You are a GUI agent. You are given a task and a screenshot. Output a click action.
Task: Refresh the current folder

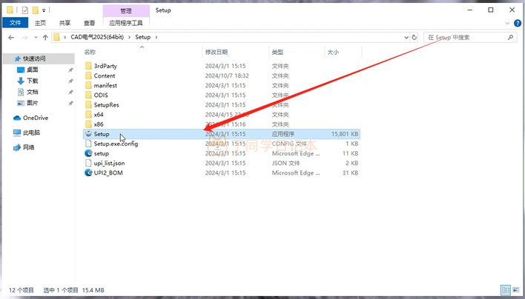click(x=415, y=38)
